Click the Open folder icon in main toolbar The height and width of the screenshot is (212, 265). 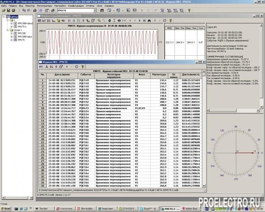coord(3,11)
